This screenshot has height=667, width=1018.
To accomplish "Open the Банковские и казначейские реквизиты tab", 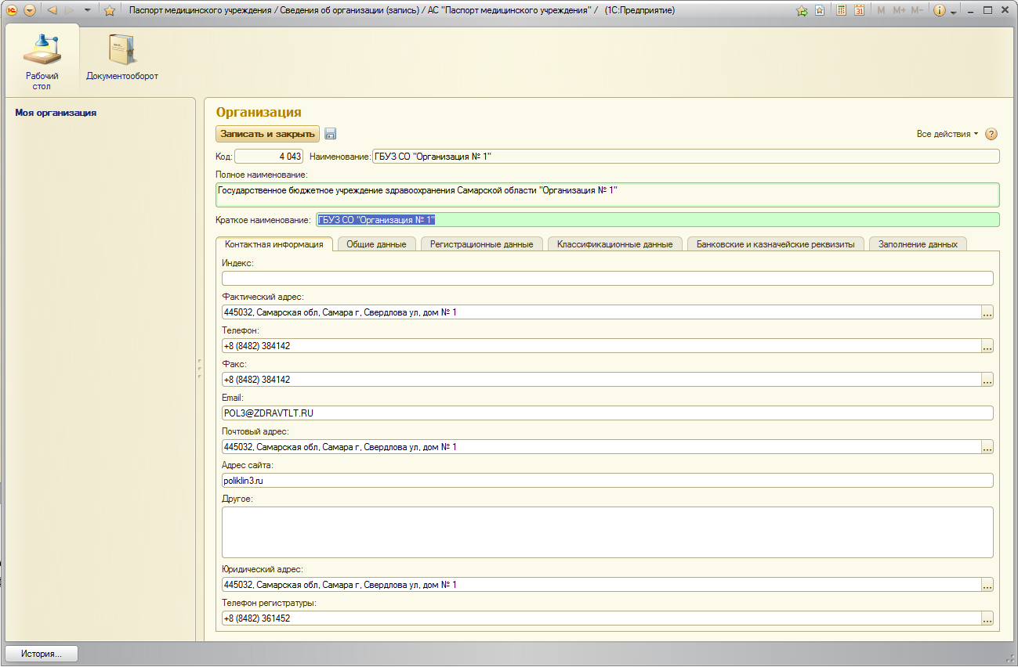I will click(x=775, y=244).
